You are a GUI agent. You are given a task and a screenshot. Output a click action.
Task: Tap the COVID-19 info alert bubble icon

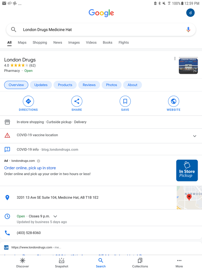pyautogui.click(x=7, y=149)
